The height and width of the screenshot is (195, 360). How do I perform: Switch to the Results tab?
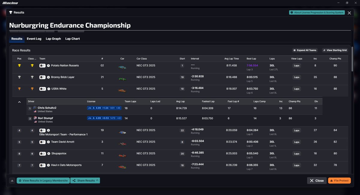(x=17, y=39)
